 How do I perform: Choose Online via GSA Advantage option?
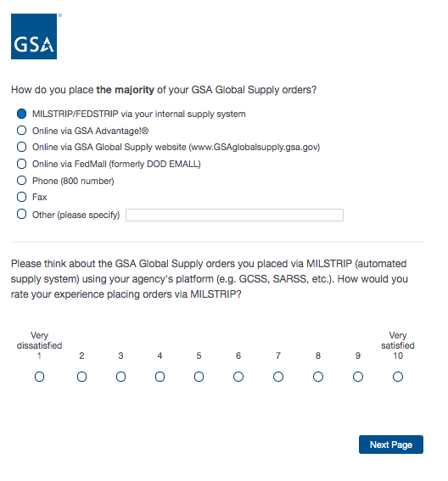21,131
